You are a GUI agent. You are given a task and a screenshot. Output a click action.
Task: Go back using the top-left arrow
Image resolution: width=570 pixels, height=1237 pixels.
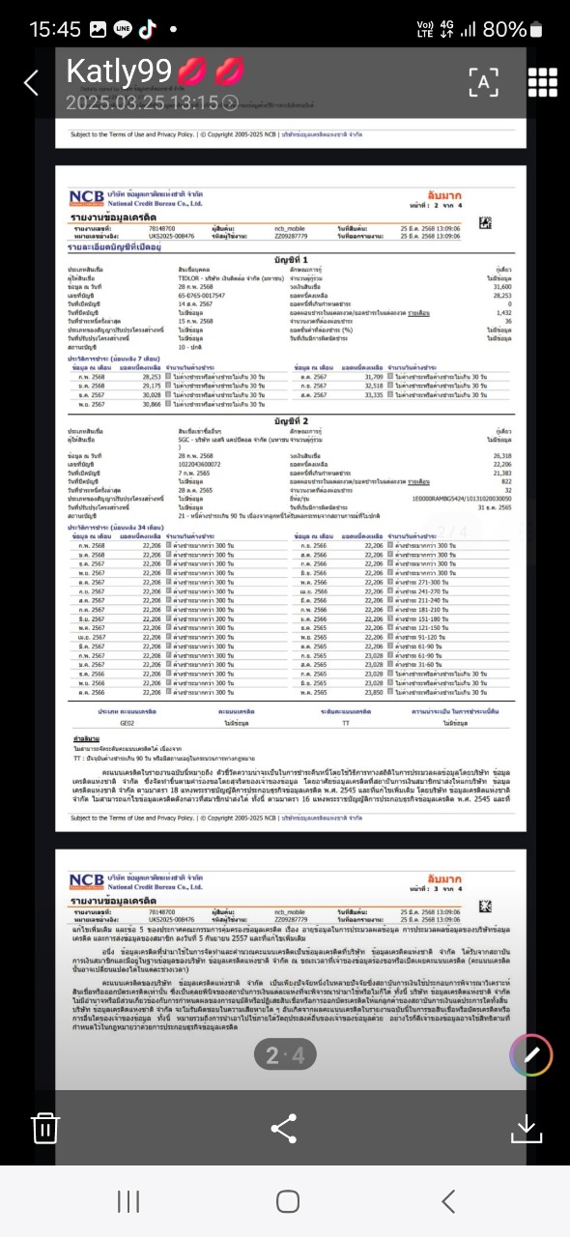[x=31, y=83]
